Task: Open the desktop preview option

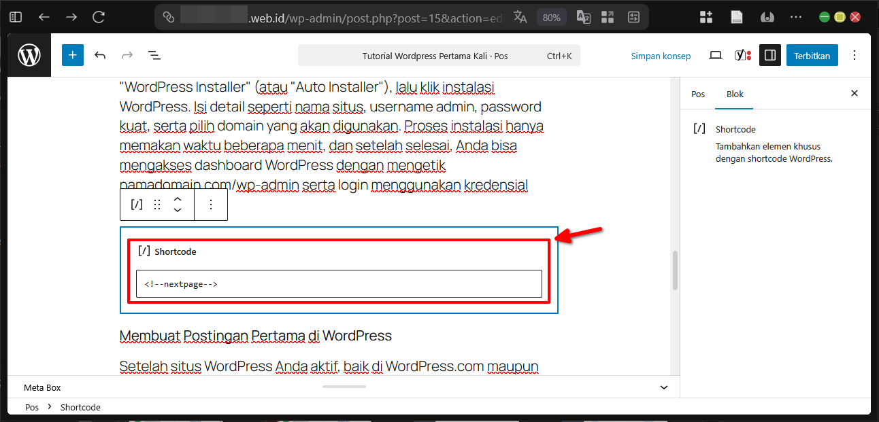Action: [715, 55]
